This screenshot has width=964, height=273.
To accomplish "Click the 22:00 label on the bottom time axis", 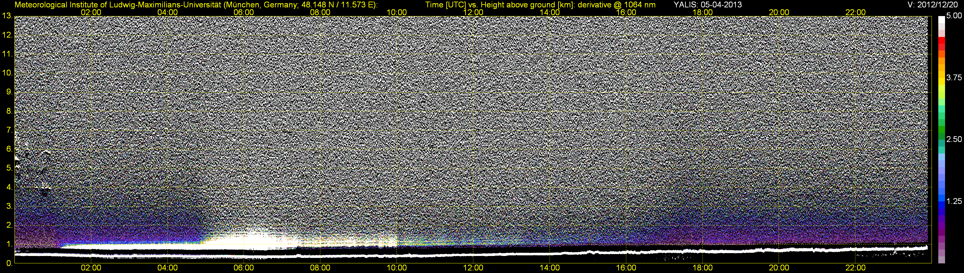I will coord(855,268).
